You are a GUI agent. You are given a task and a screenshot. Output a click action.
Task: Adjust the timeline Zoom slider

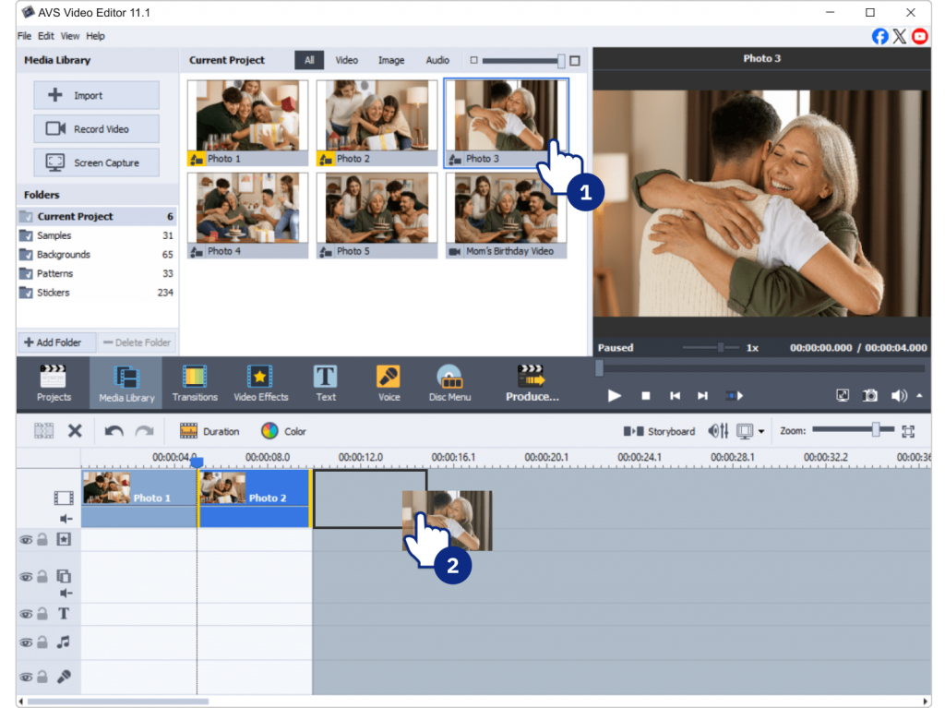(x=875, y=430)
